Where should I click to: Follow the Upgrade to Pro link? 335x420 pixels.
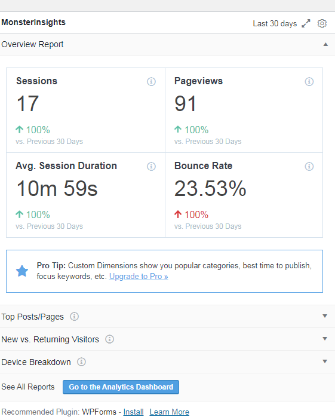click(139, 277)
